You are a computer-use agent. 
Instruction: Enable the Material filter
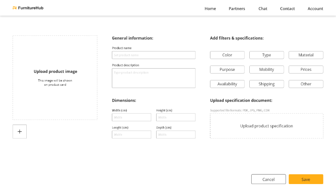click(306, 55)
